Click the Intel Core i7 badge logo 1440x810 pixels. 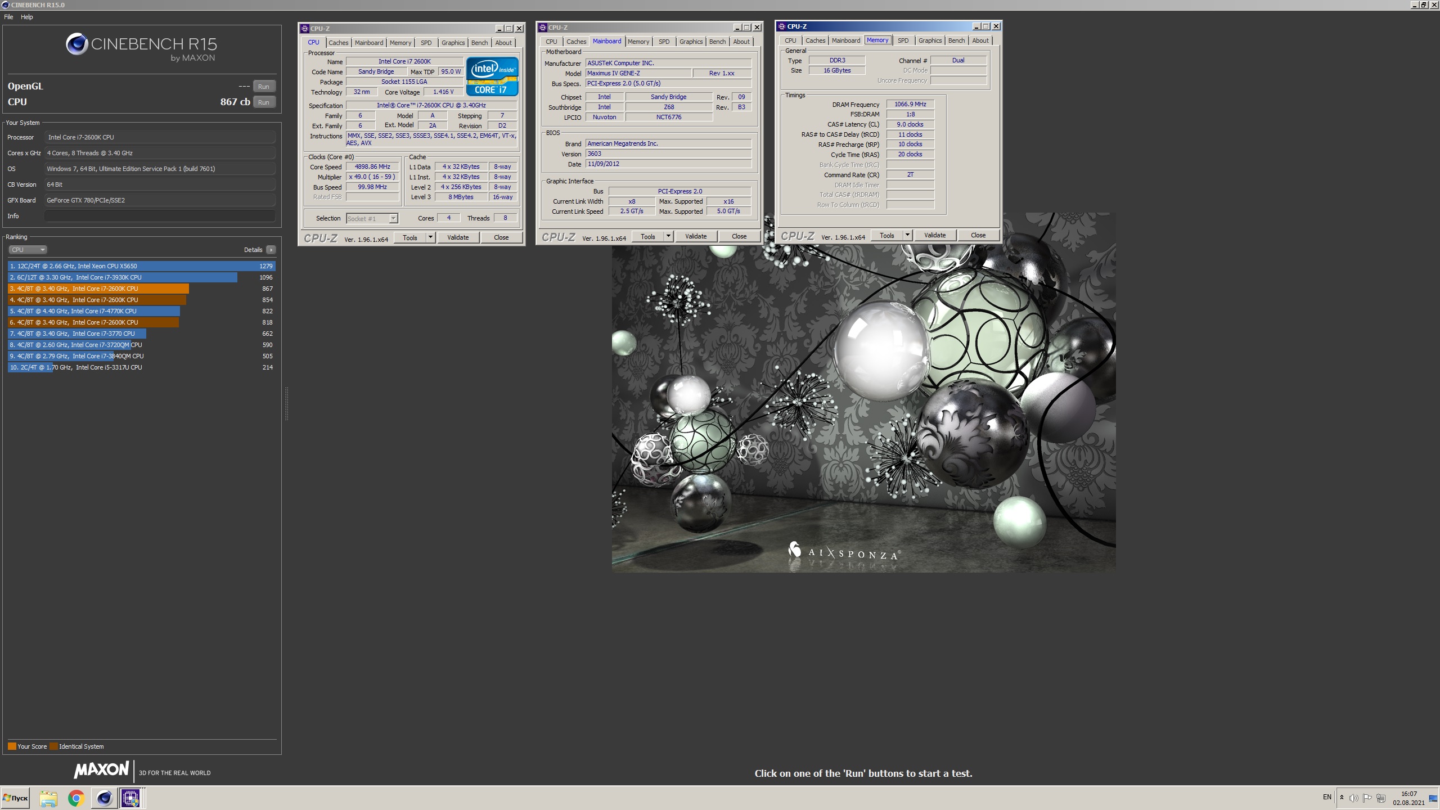(x=492, y=76)
